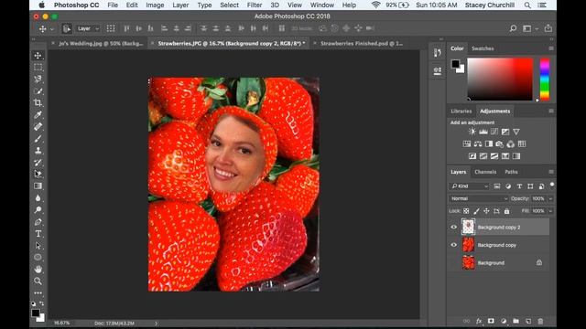The image size is (586, 329).
Task: Select the Path Selection tool
Action: (x=38, y=246)
